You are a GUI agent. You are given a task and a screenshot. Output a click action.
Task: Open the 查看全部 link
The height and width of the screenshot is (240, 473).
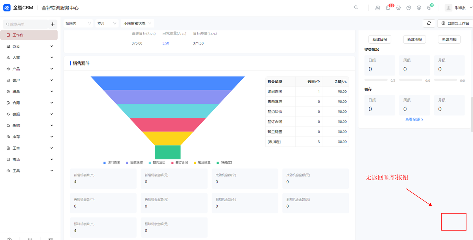pos(414,119)
